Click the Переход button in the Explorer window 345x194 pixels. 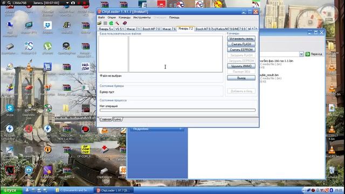314,54
